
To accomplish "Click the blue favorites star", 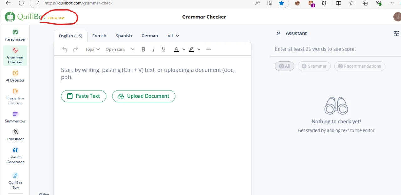I will (281, 3).
